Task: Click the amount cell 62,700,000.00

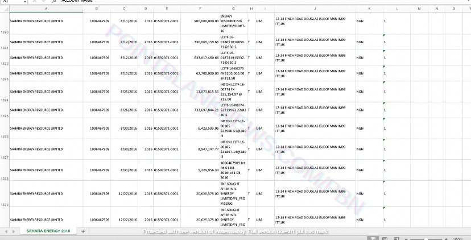Action: pyautogui.click(x=200, y=73)
